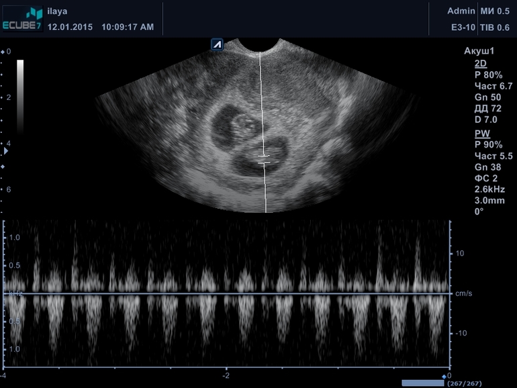Click the diamond marker below depth 4
Image resolution: width=517 pixels, height=388 pixels.
pos(3,166)
